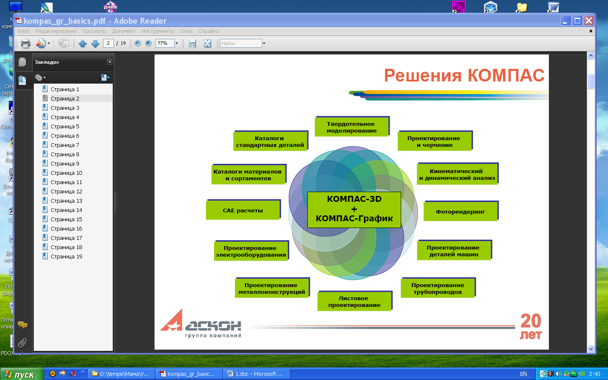Expand current bookmark icon
This screenshot has width=608, height=380.
pyautogui.click(x=106, y=78)
